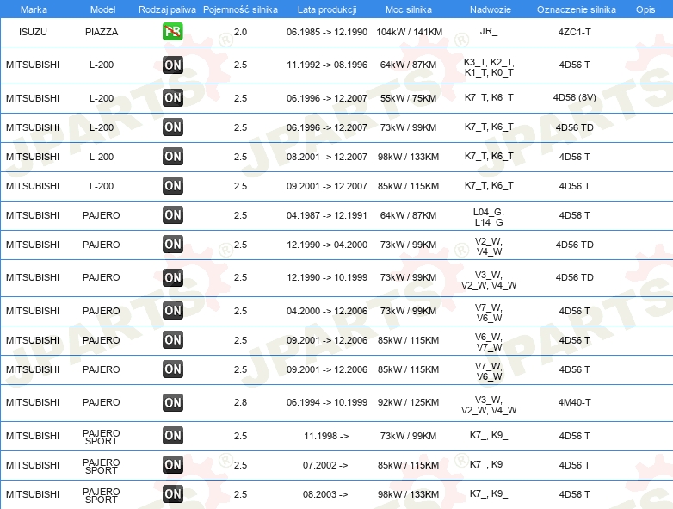Select the ISUZU brand cell

[33, 32]
